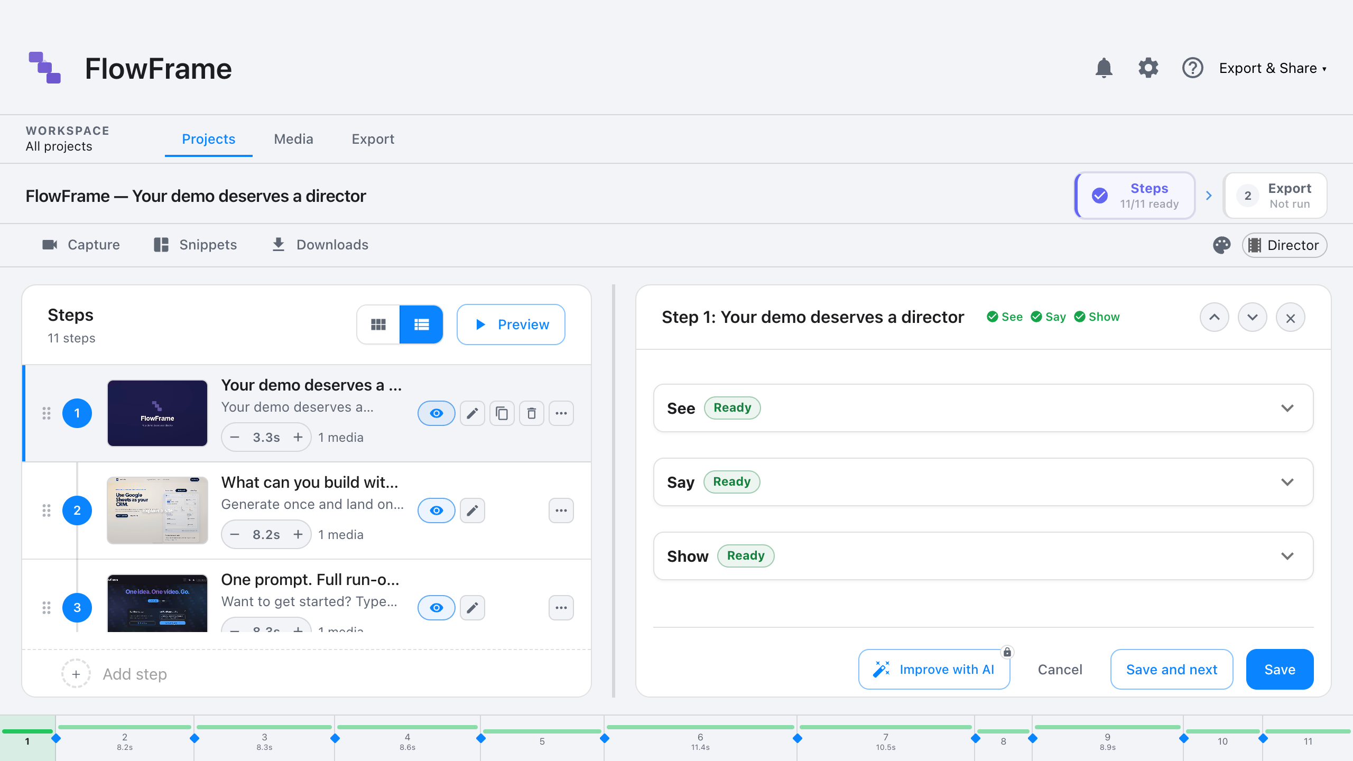Click timeline segment 4 (8.6s)
This screenshot has width=1353, height=761.
(407, 739)
